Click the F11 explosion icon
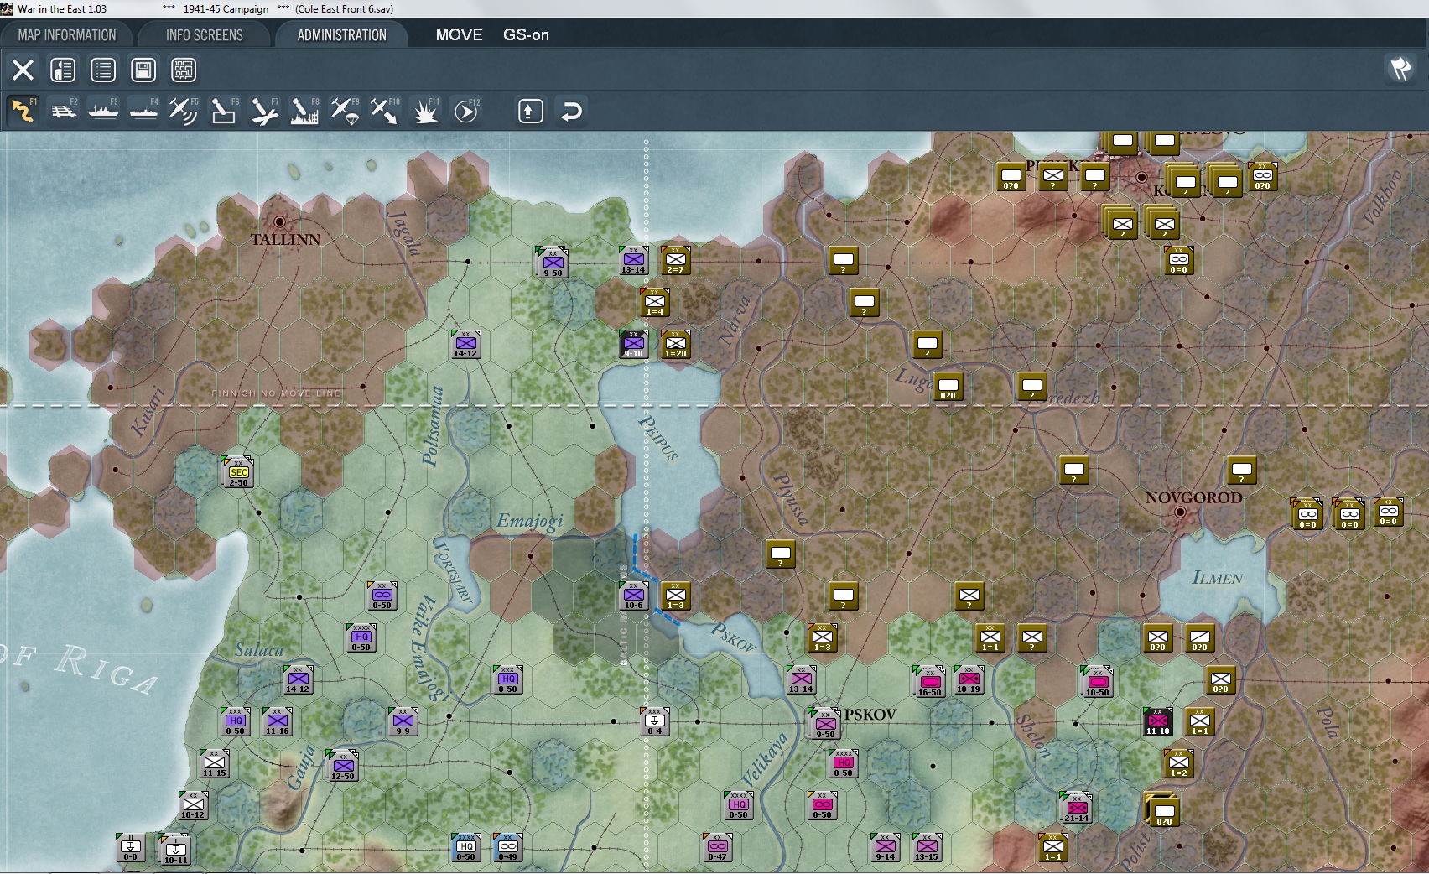This screenshot has height=874, width=1429. tap(425, 111)
